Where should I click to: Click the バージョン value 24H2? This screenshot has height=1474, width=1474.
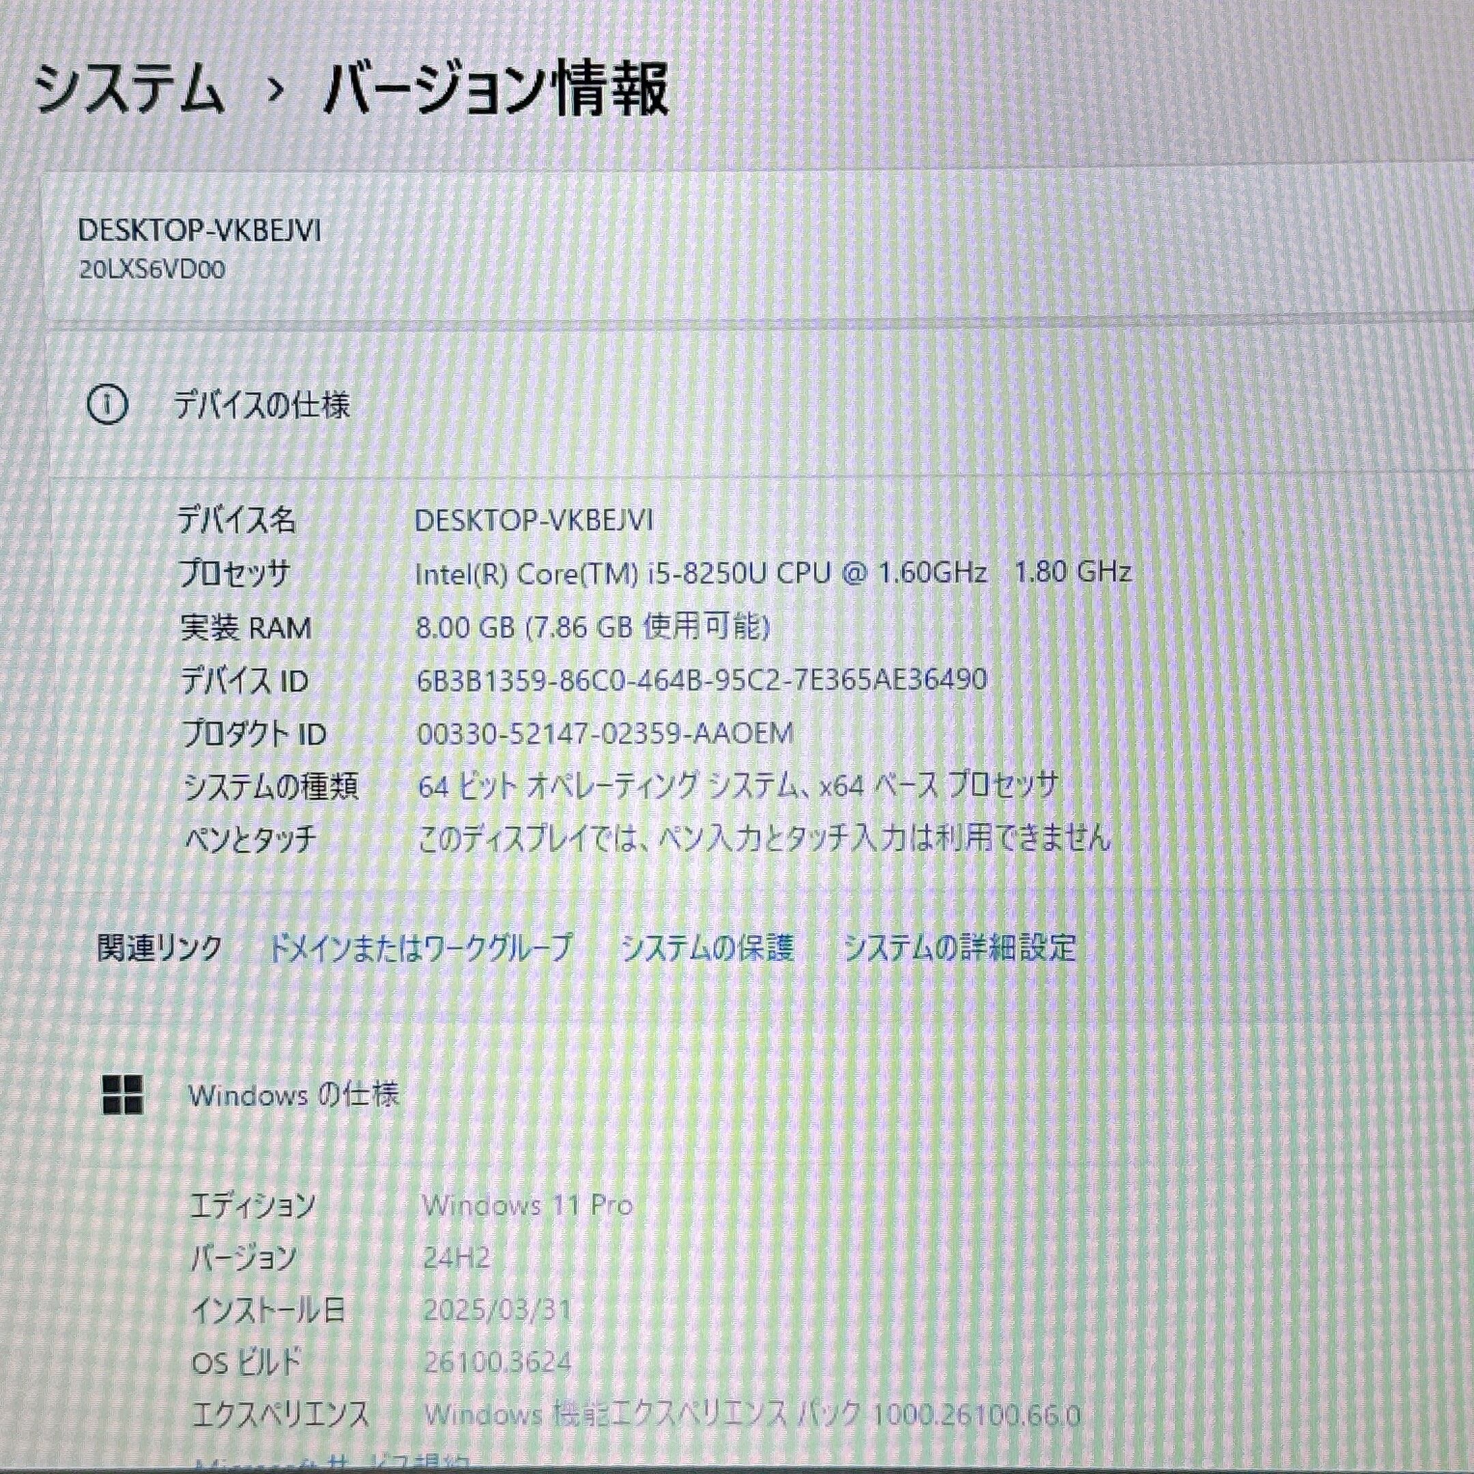click(x=457, y=1258)
